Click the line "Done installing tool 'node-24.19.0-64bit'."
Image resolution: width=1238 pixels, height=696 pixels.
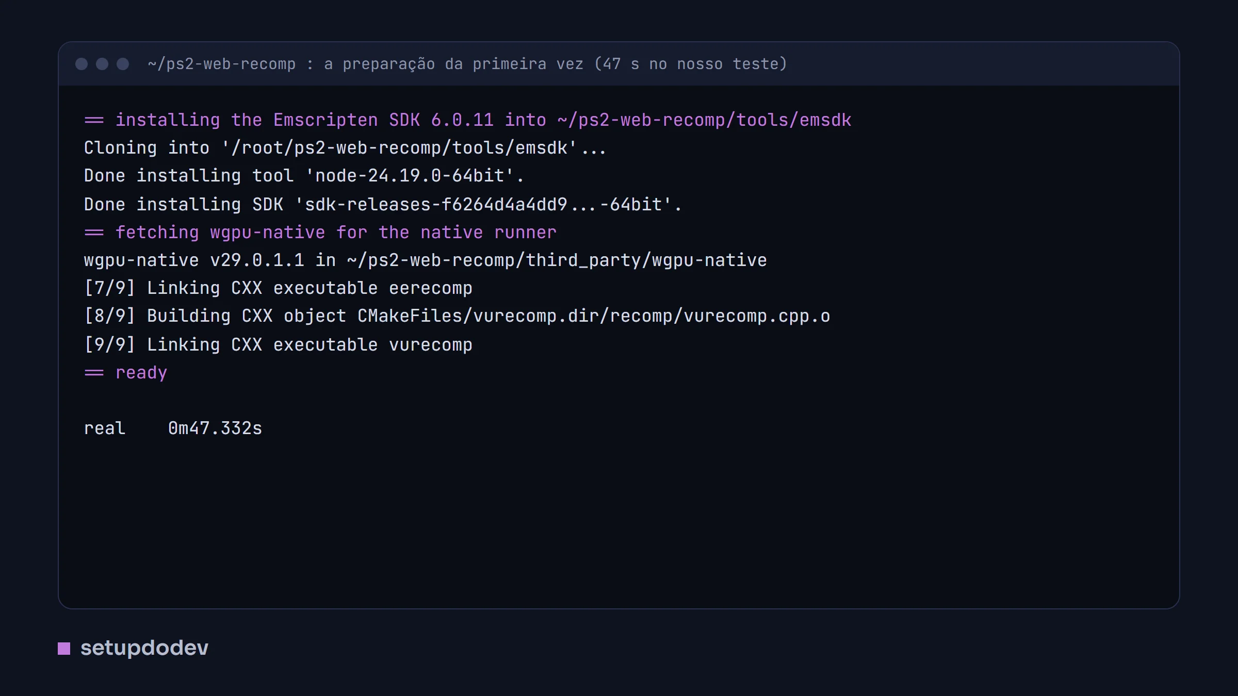point(304,176)
